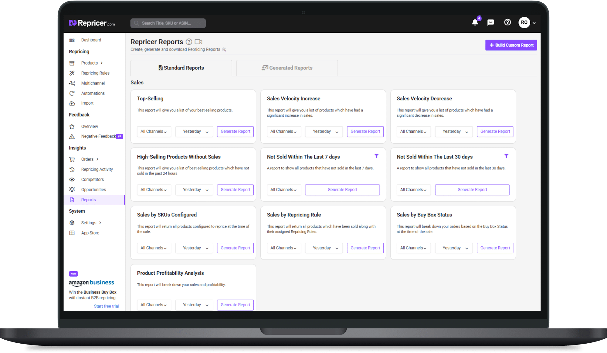Click the Negative Feedback warning triangle icon

(x=72, y=137)
